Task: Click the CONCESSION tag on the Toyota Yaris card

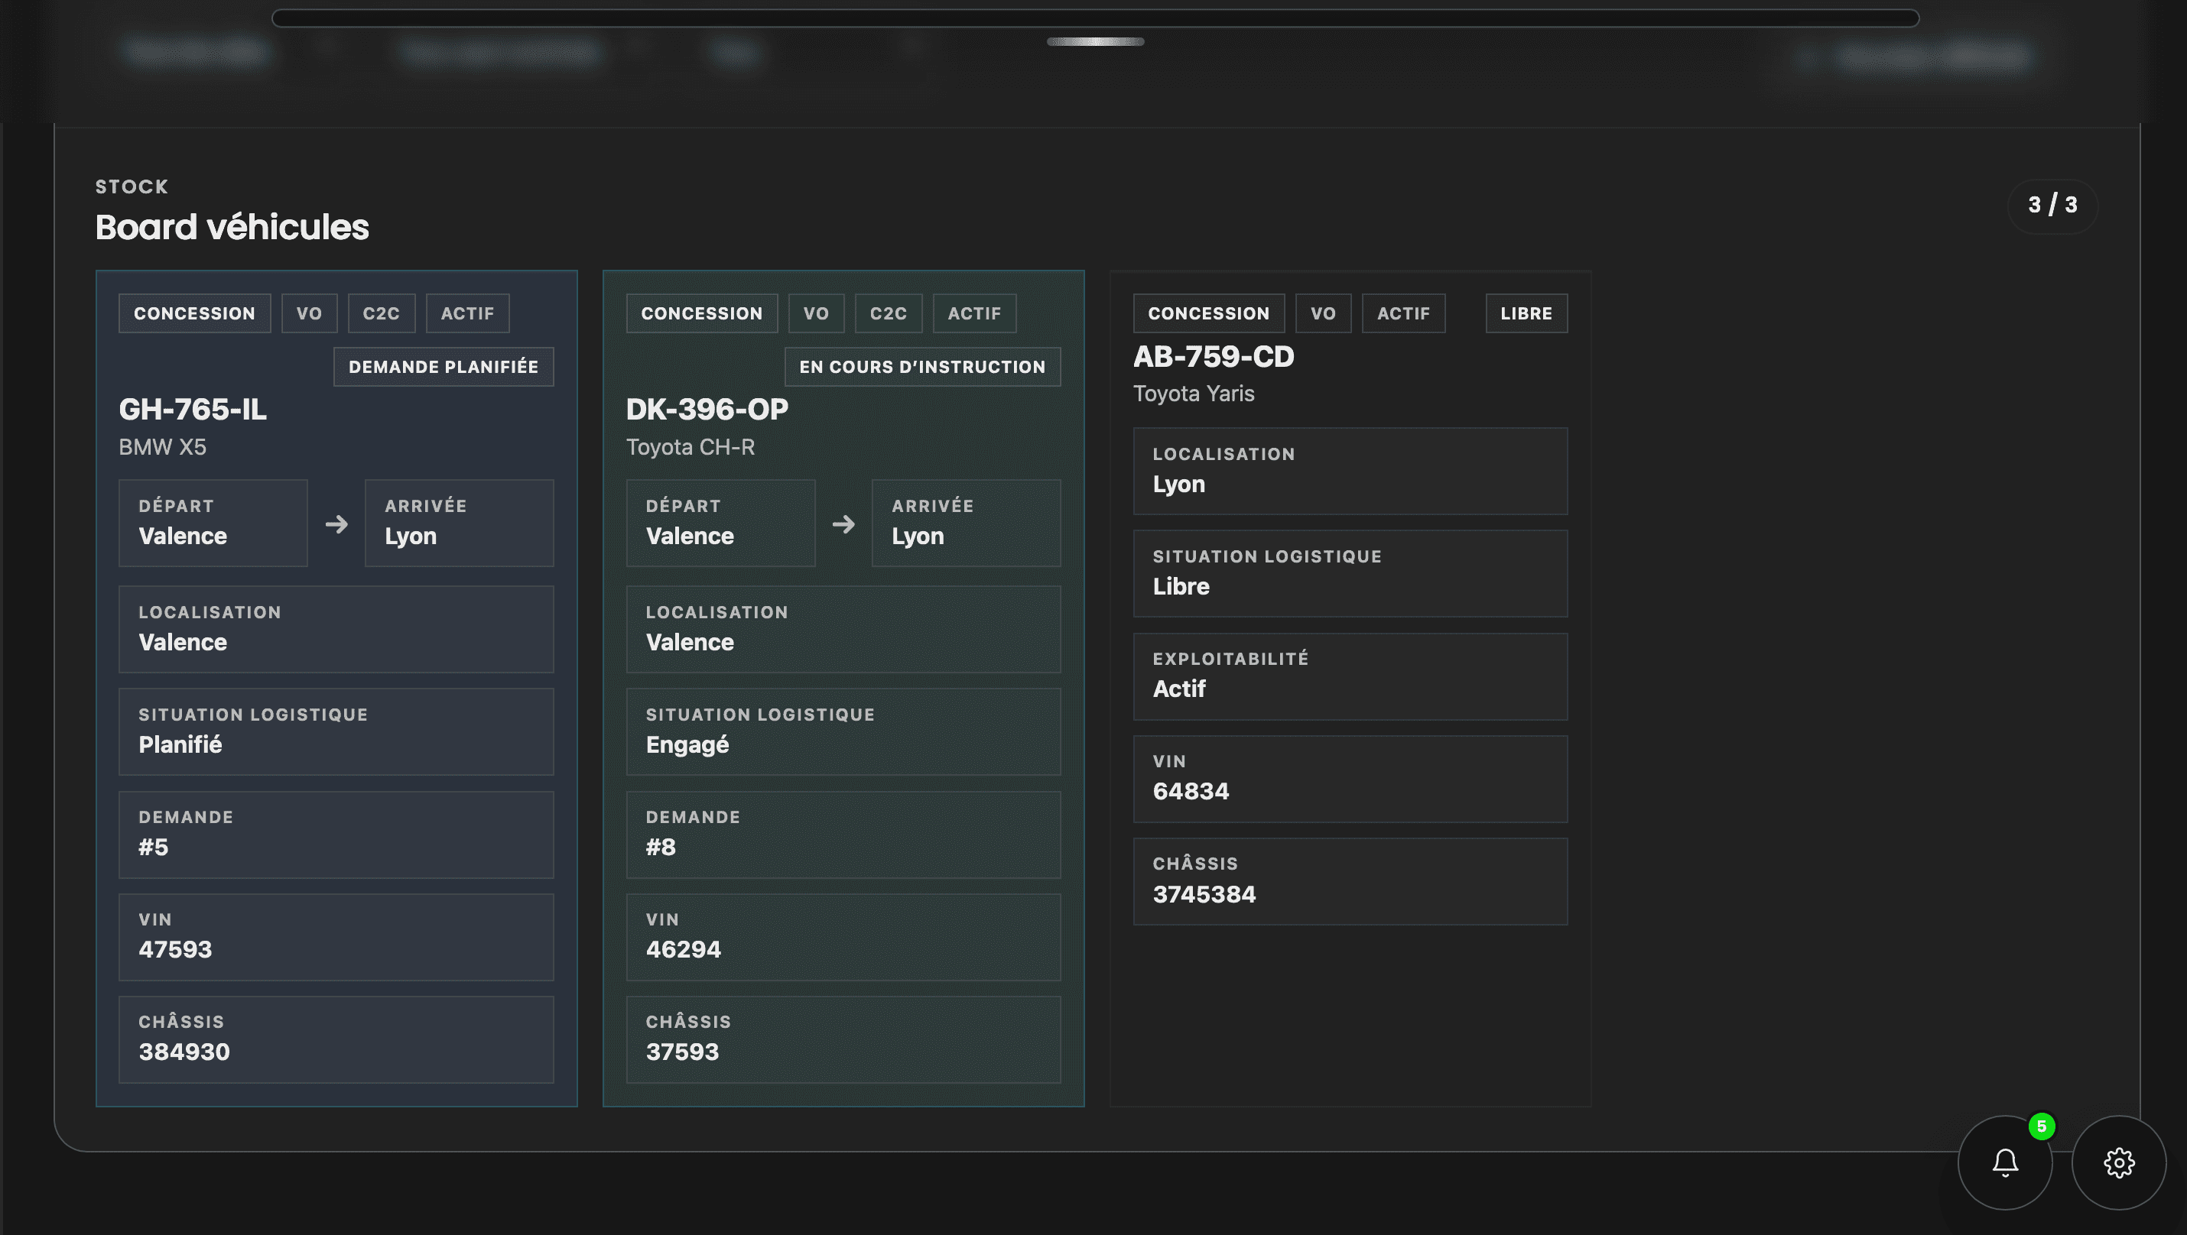Action: point(1208,313)
